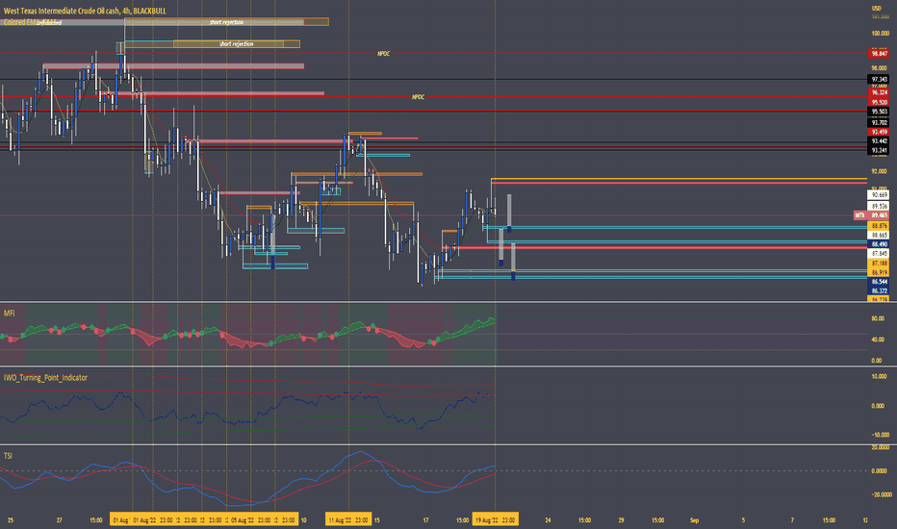
Task: Select the pink 89.465 current price label
Action: pyautogui.click(x=879, y=215)
